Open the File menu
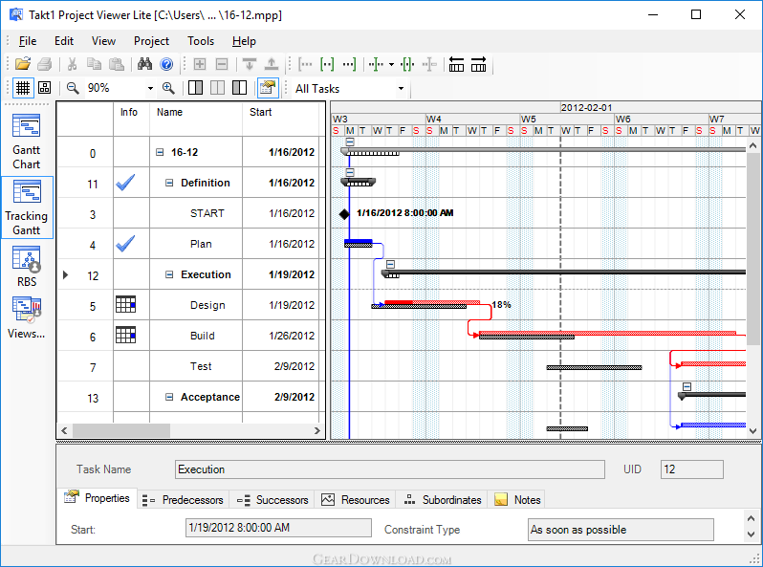763x567 pixels. 27,41
